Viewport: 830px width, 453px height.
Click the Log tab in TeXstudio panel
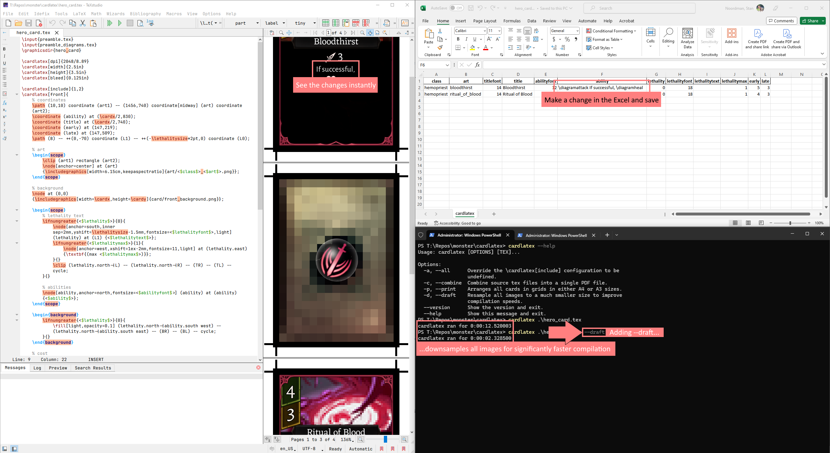point(37,368)
